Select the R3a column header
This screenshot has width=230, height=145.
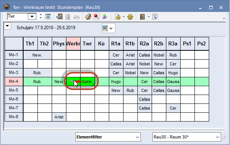[x=173, y=43]
